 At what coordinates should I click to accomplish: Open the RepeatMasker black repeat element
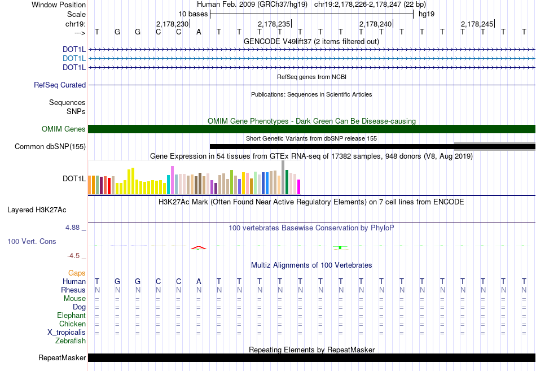[x=311, y=357]
